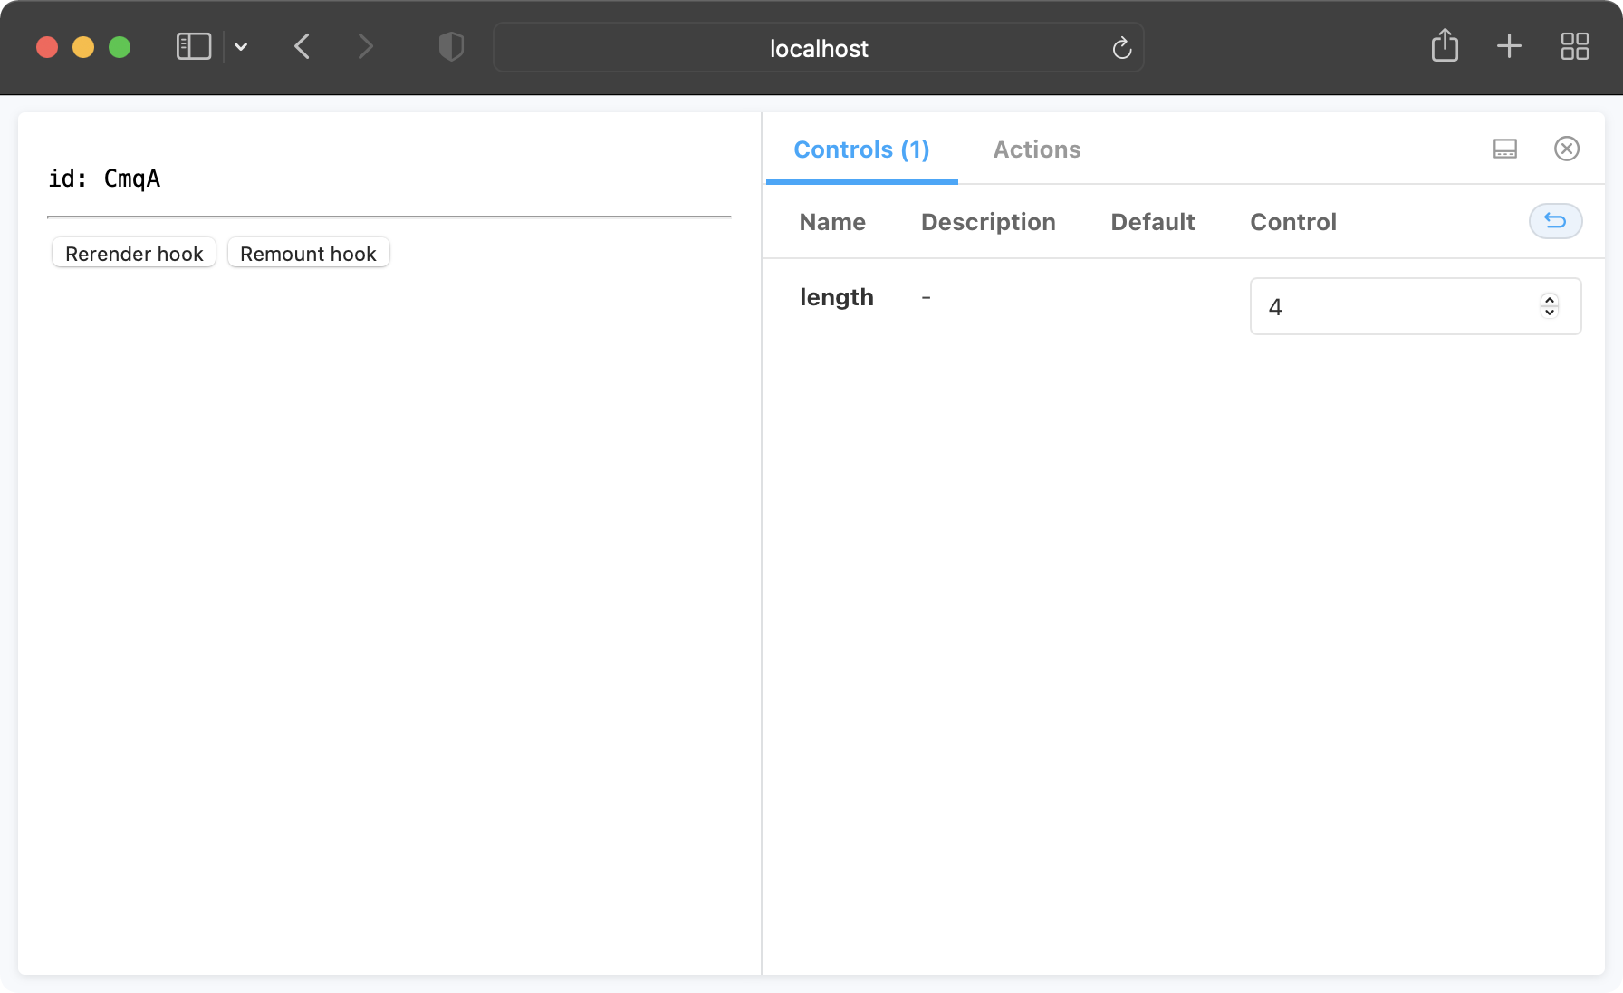
Task: Select the Controls (1) tab
Action: tap(860, 149)
